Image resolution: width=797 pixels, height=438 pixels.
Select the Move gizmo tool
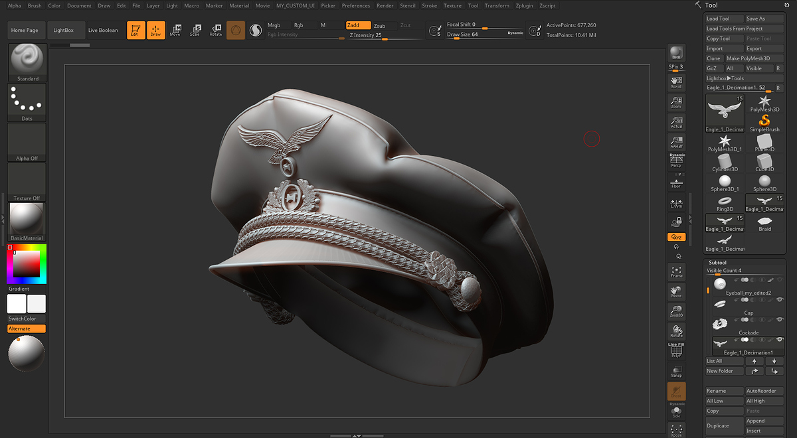[175, 30]
